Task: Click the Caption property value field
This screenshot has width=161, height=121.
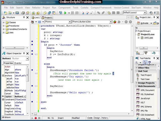Action: [x=19, y=97]
